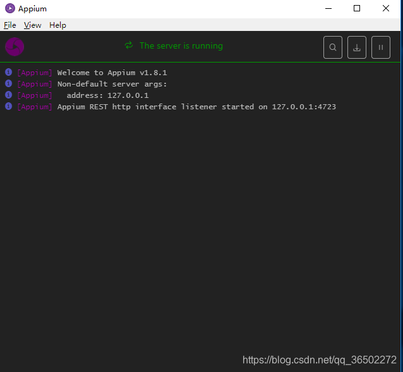403x372 pixels.
Task: Open the File menu
Action: tap(9, 25)
